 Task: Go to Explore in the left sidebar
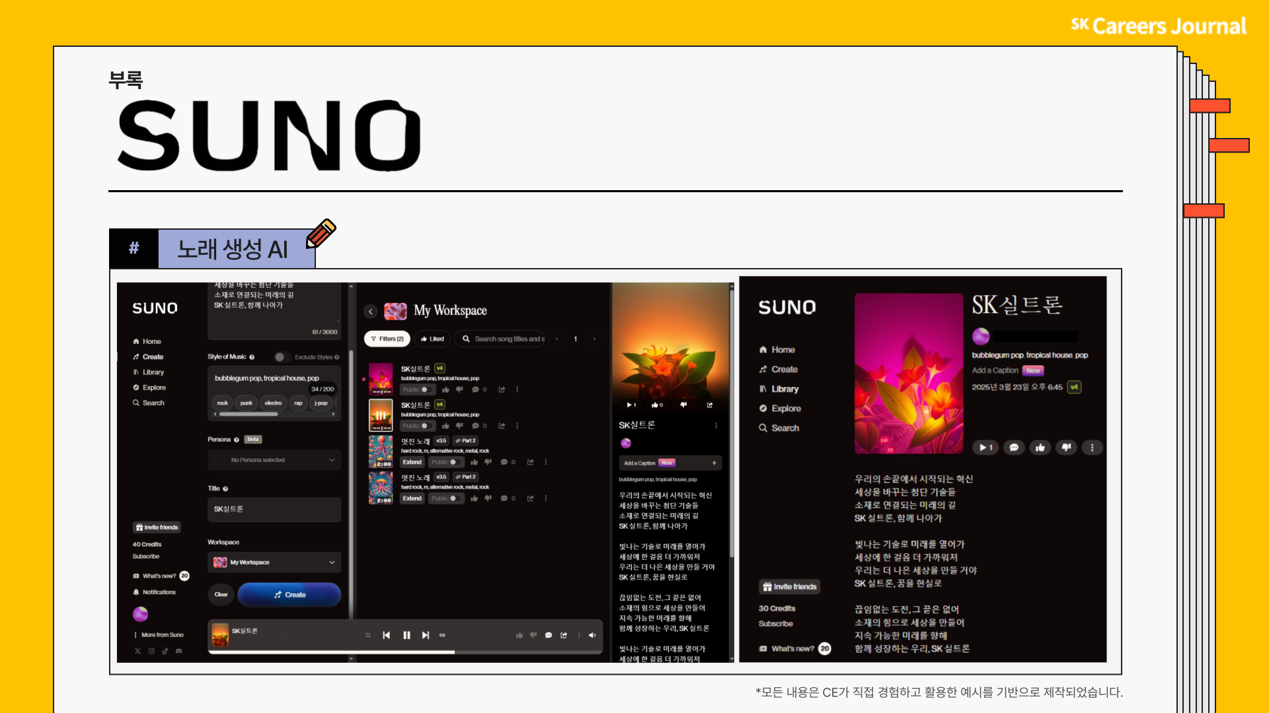pyautogui.click(x=153, y=388)
